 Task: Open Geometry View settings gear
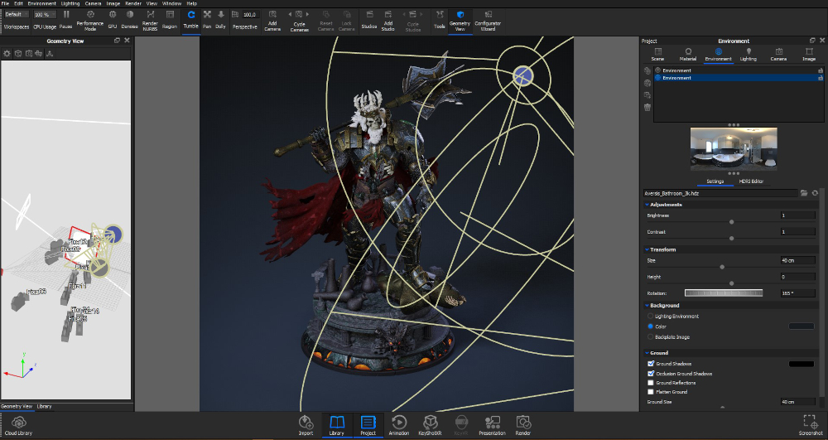7,53
